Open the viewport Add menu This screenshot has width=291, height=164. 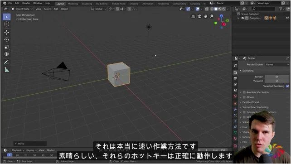pyautogui.click(x=56, y=9)
